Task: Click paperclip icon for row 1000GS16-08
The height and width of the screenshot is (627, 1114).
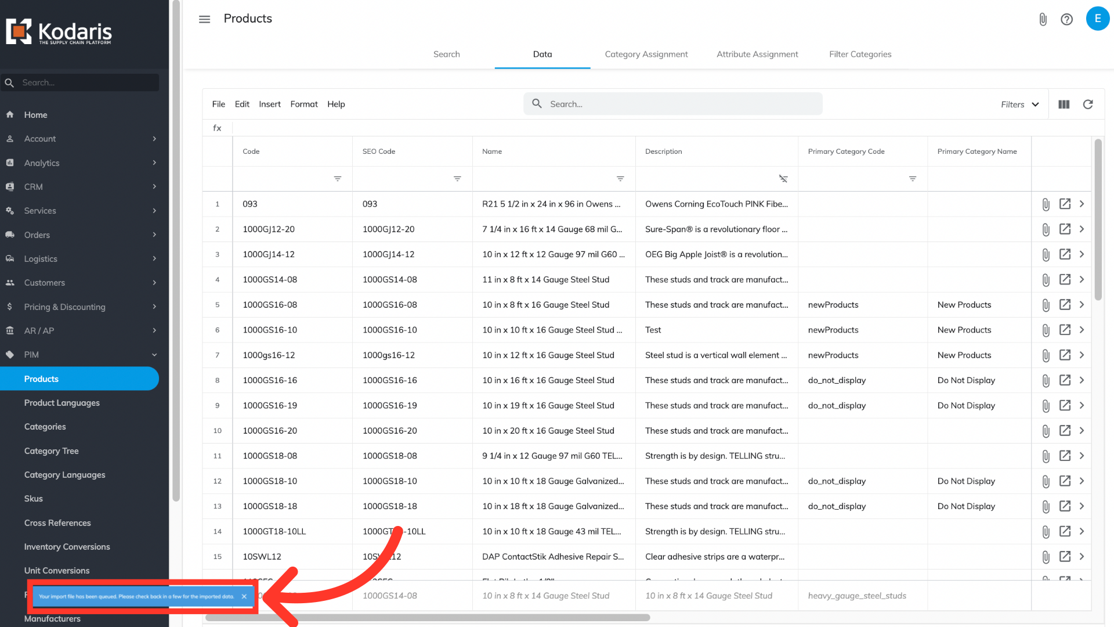Action: pos(1046,305)
